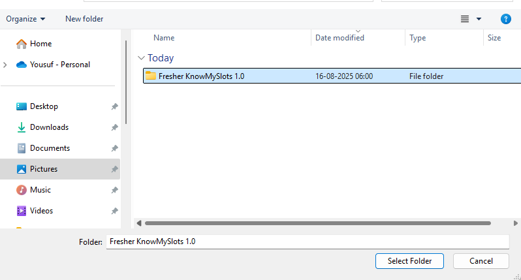Image resolution: width=521 pixels, height=280 pixels.
Task: Click the purple Videos icon
Action: coord(22,211)
